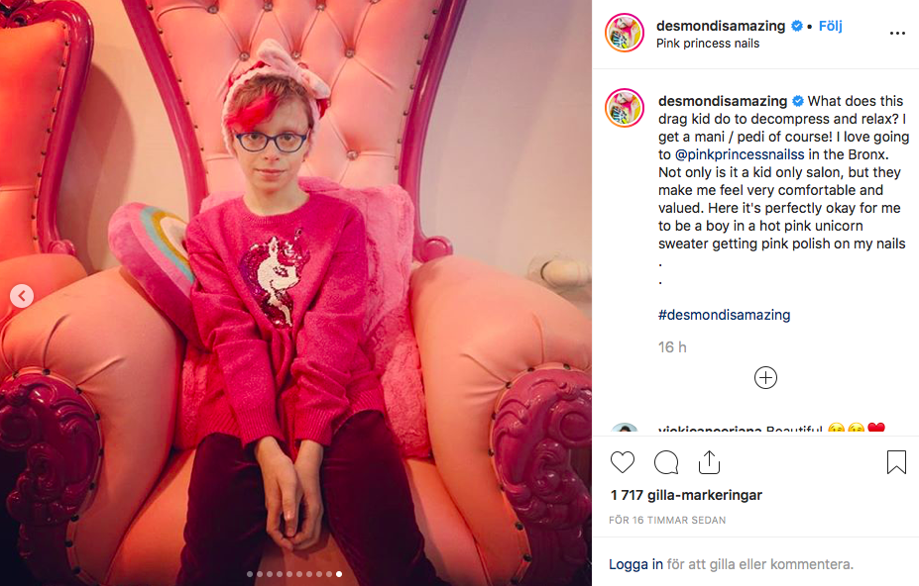Go to previous photo with left arrow
The height and width of the screenshot is (586, 919).
click(x=22, y=296)
